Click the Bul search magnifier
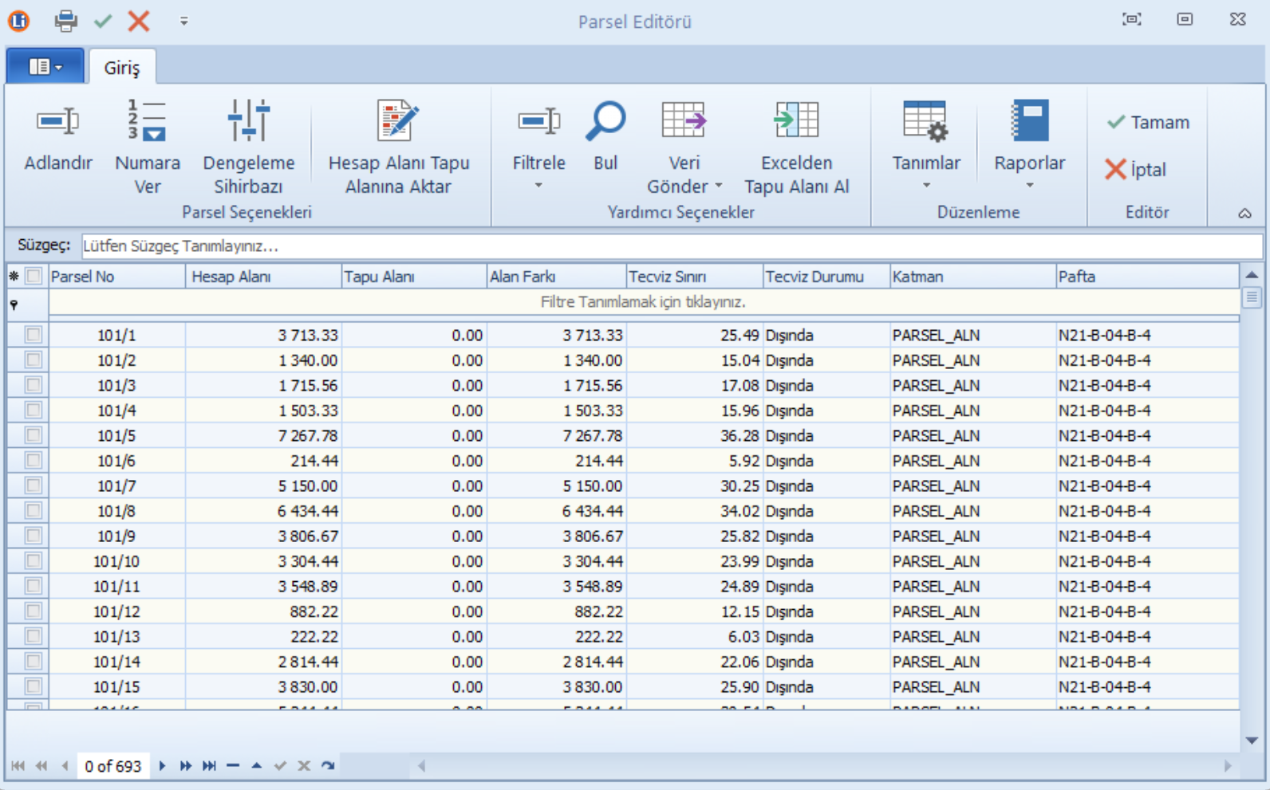 pyautogui.click(x=605, y=137)
